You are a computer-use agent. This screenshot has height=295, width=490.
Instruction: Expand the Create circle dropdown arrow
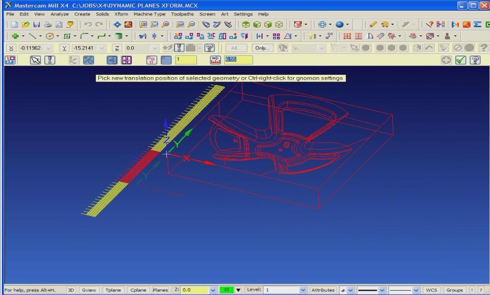click(x=57, y=36)
